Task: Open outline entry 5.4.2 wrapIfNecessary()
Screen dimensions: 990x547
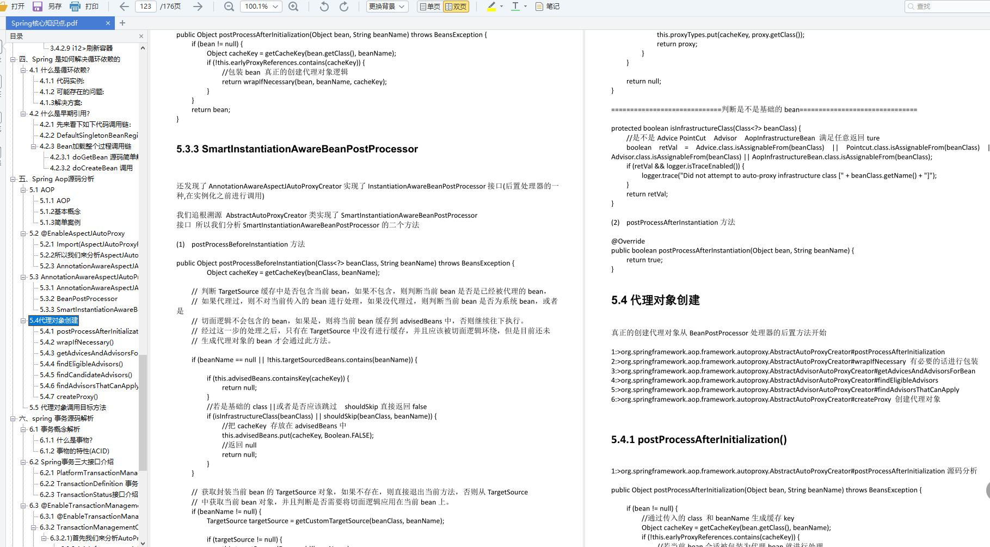Action: pyautogui.click(x=77, y=342)
